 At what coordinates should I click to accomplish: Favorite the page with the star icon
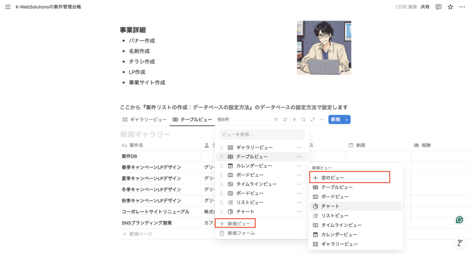coord(450,7)
